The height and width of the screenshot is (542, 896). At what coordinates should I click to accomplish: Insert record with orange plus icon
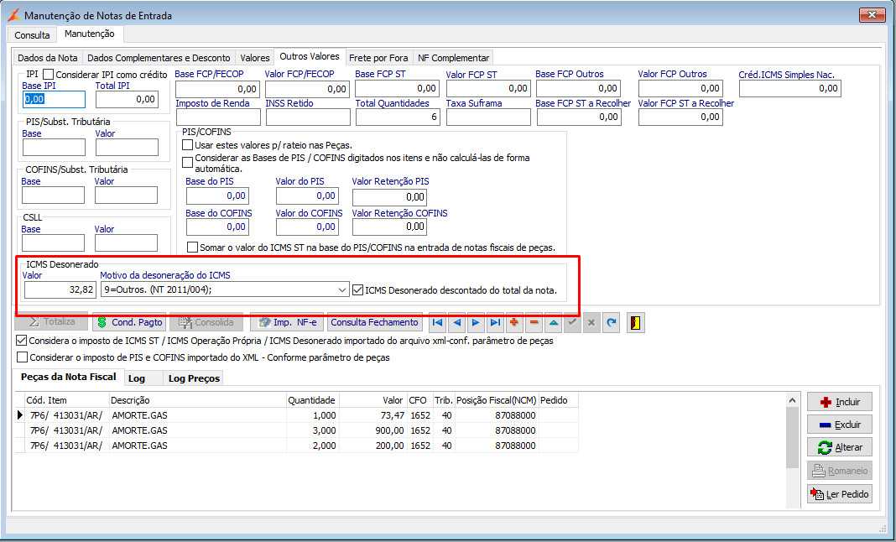pyautogui.click(x=514, y=322)
